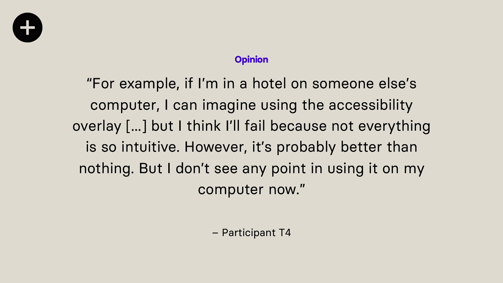This screenshot has width=503, height=283.
Task: Click the "T4" participant identifier
Action: [x=285, y=233]
